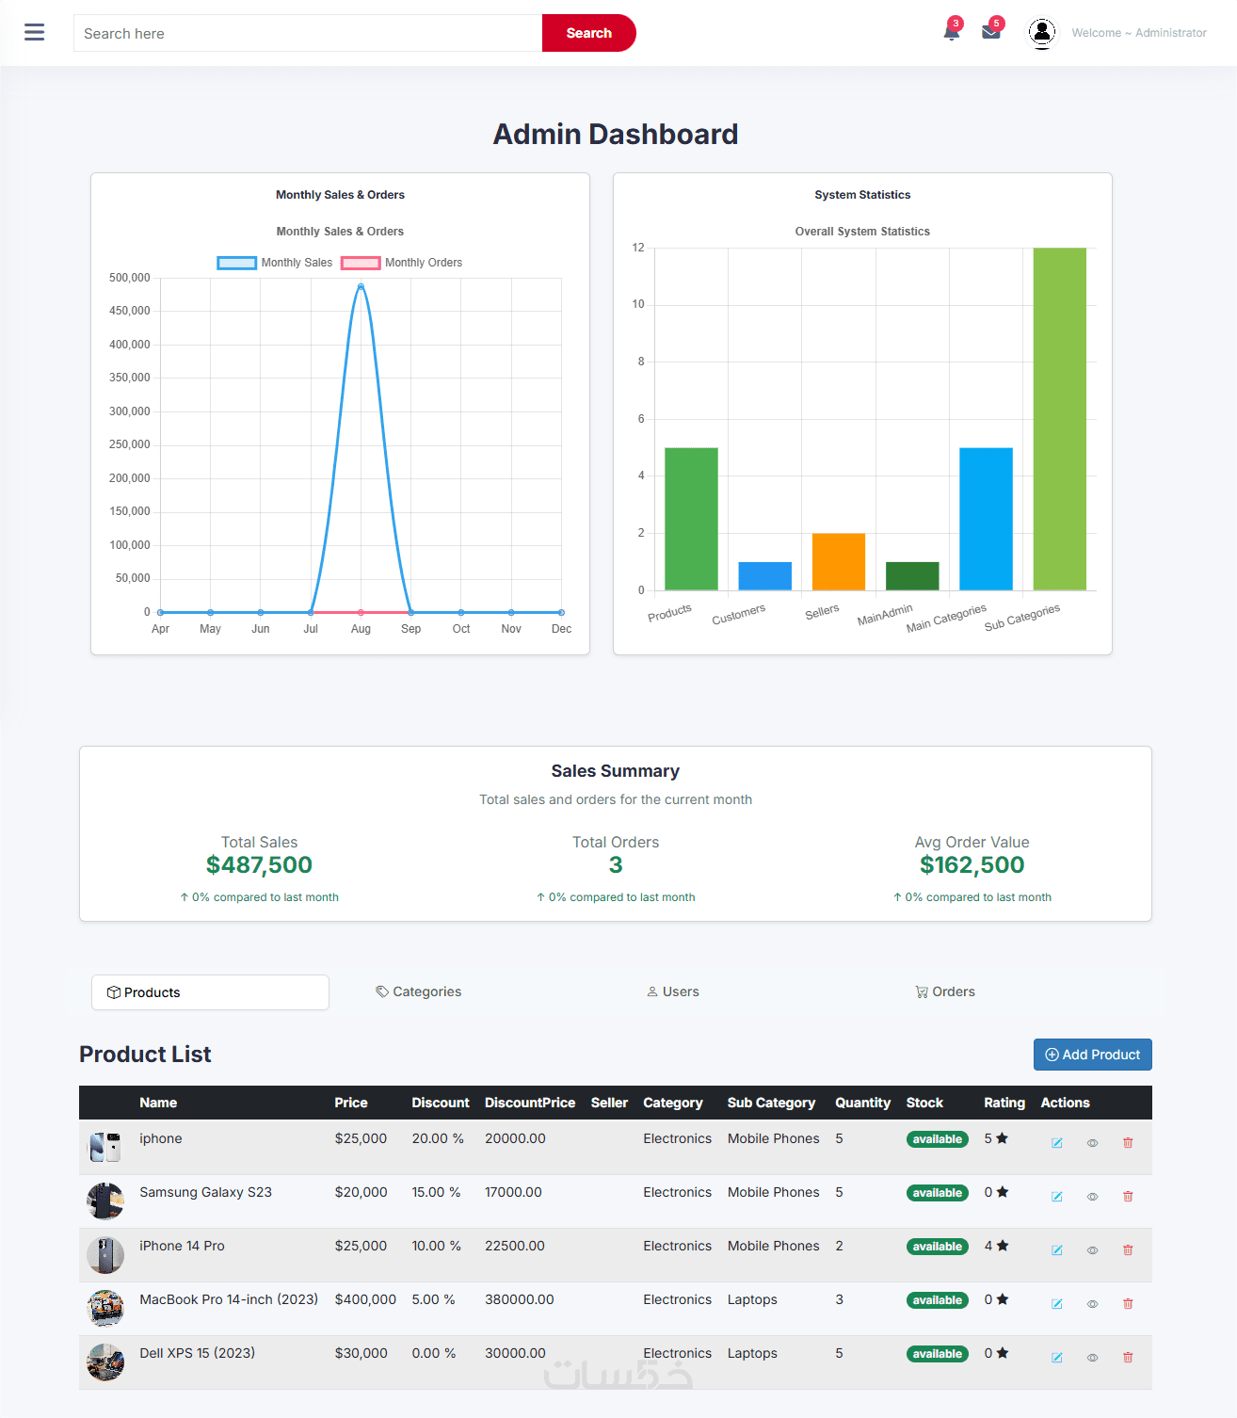The height and width of the screenshot is (1418, 1237).
Task: Switch to the Categories tab
Action: click(x=418, y=991)
